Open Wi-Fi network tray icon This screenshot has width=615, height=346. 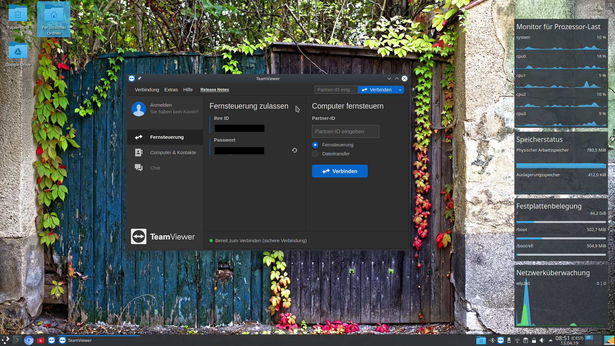coord(517,340)
